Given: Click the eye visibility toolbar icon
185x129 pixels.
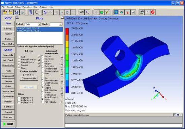Looking at the screenshot, I should tap(82, 12).
